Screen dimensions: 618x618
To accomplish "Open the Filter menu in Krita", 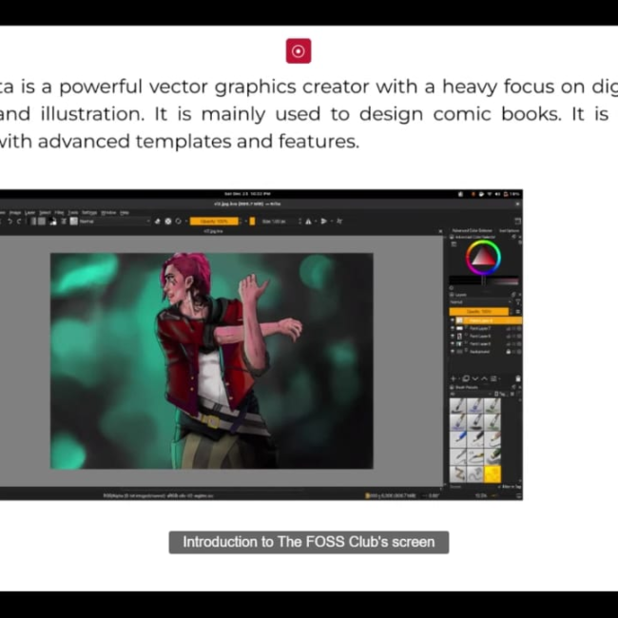I will tap(59, 212).
